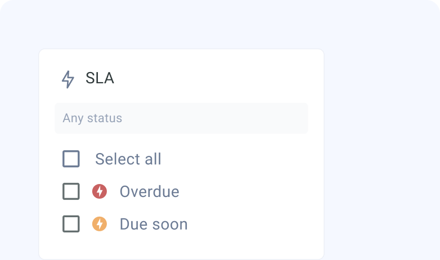440x260 pixels.
Task: Click the orange Due soon lightning icon
Action: pos(100,224)
